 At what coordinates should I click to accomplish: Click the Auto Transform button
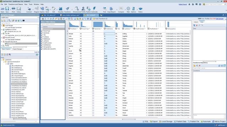100,19
